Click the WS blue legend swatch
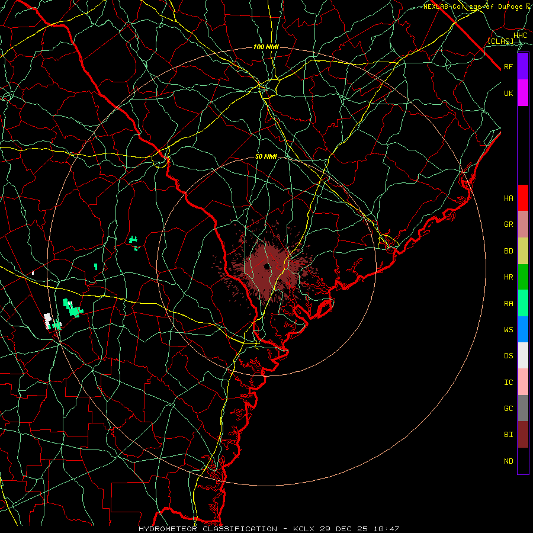The height and width of the screenshot is (533, 533). [523, 329]
